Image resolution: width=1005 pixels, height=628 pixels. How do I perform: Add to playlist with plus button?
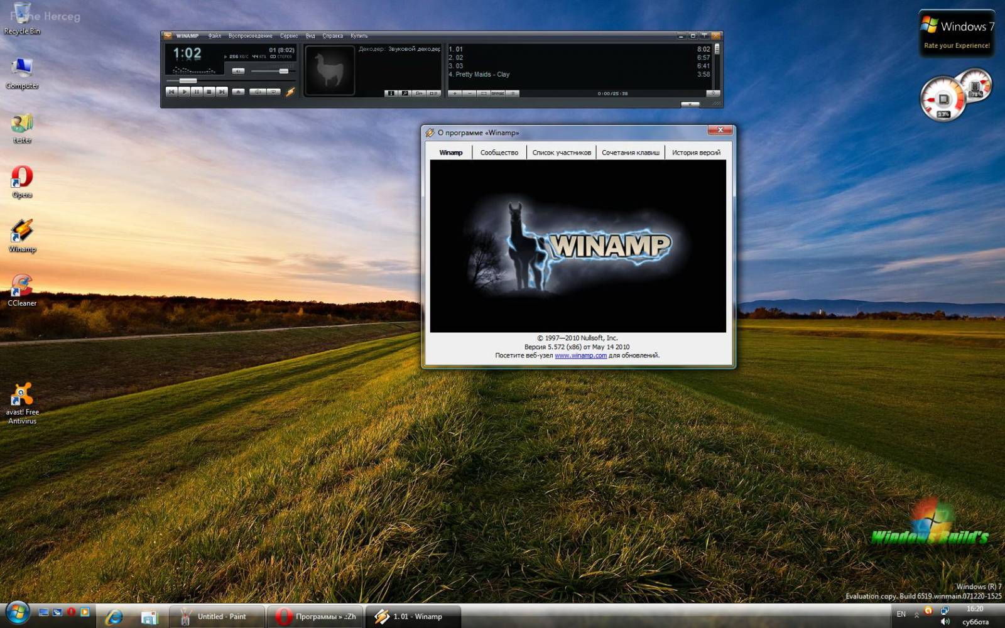[455, 94]
